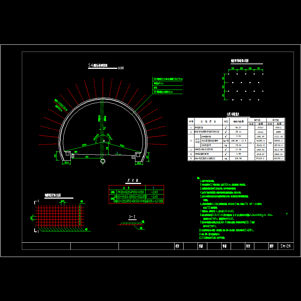Viewport: 301px width, 301px height.
Task: Select the 10441 quantity cell
Action: [x=260, y=132]
